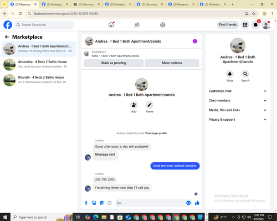Click the Name edit pencil icon
The width and height of the screenshot is (277, 221).
pos(149,105)
